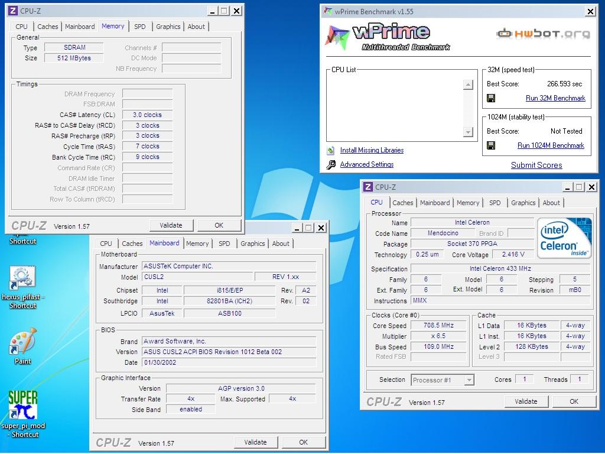The width and height of the screenshot is (605, 454).
Task: Click the Install Missing Libraries icon
Action: coord(331,150)
